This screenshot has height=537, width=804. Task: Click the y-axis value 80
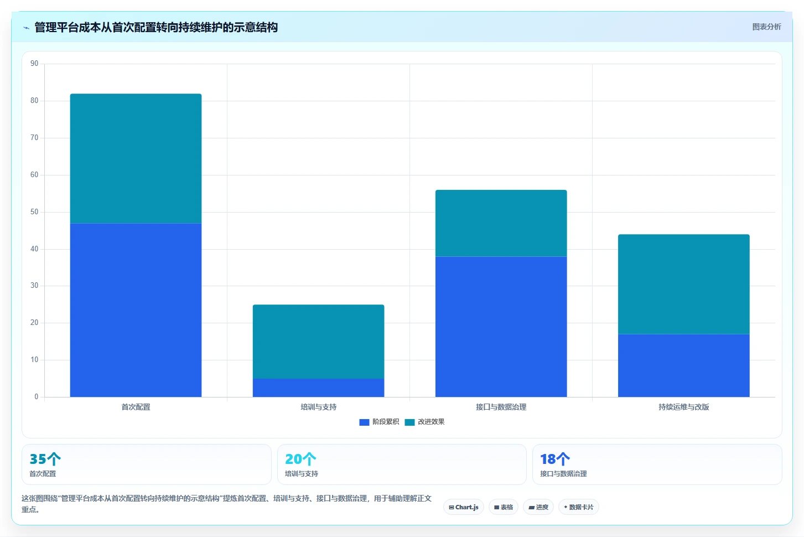(34, 101)
